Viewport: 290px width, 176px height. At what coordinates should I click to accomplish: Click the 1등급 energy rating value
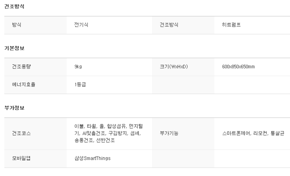tap(80, 84)
